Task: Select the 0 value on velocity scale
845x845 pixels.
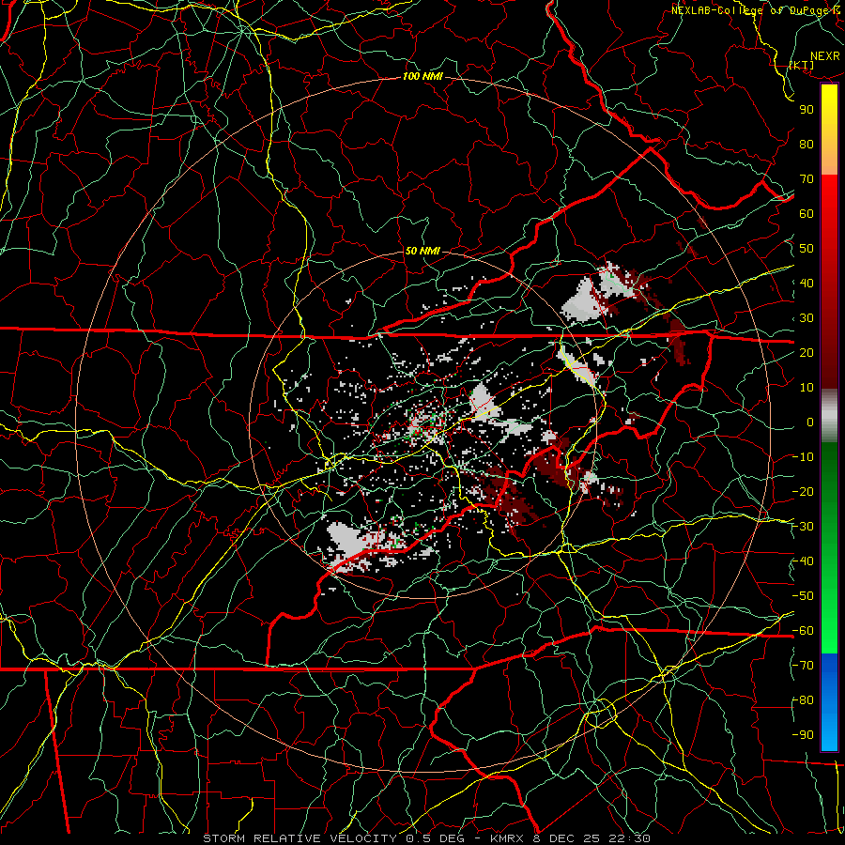Action: (810, 422)
